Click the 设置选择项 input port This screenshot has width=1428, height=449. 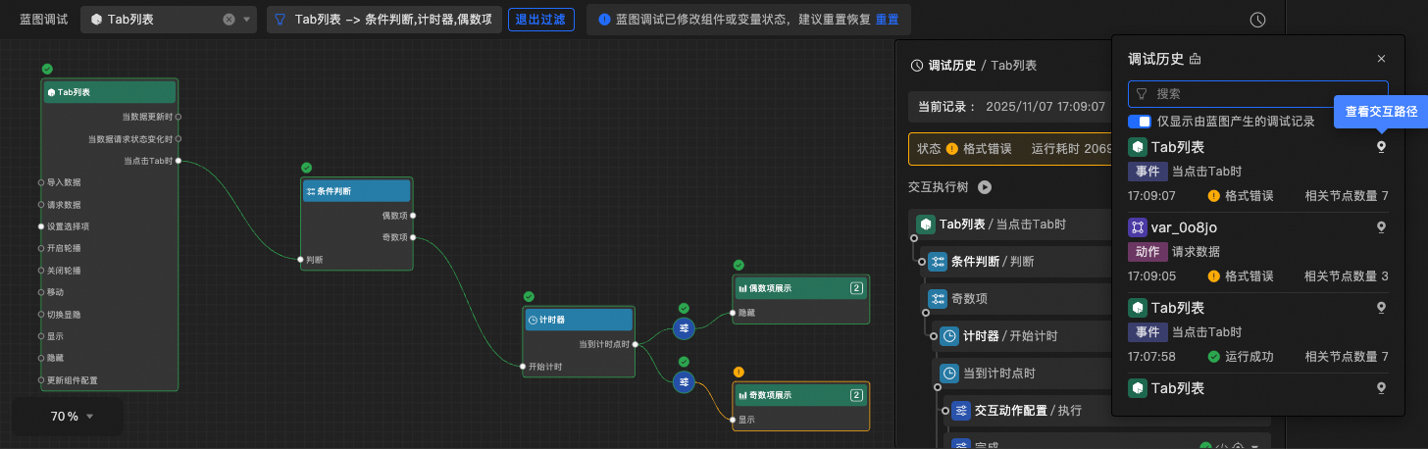tap(41, 226)
